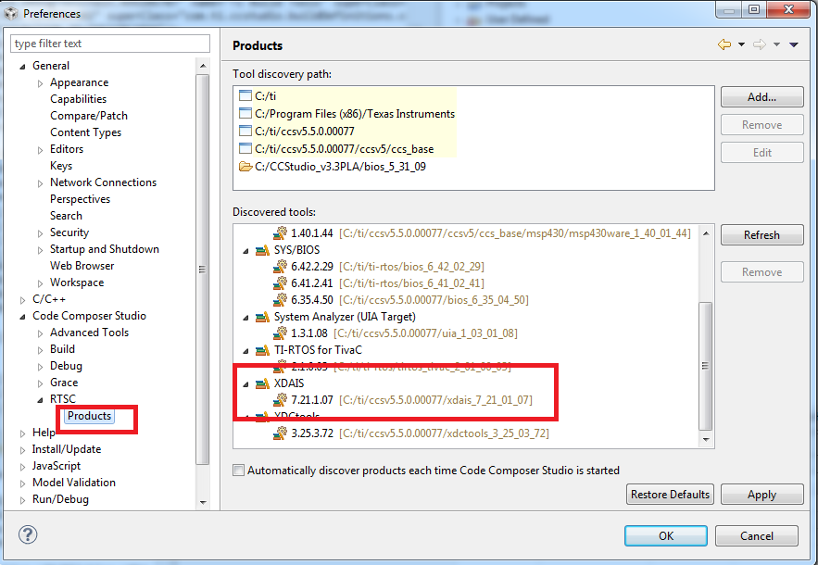This screenshot has height=565, width=818.
Task: Select the Capabilities preference page
Action: (78, 98)
